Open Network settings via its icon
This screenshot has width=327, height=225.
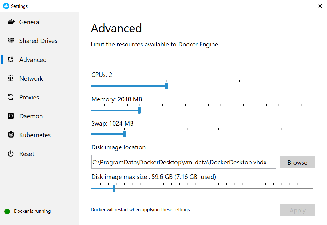(x=11, y=78)
